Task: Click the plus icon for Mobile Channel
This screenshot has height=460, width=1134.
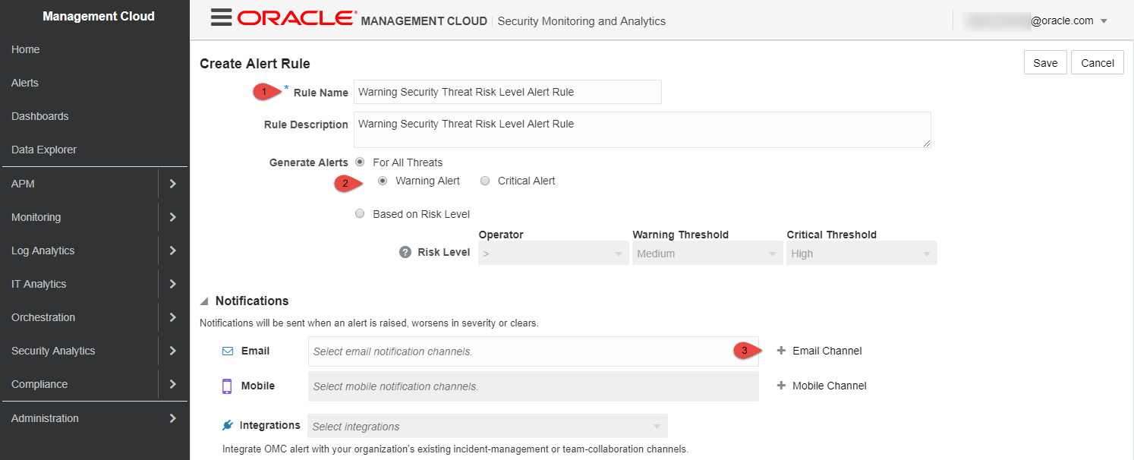Action: (x=781, y=386)
